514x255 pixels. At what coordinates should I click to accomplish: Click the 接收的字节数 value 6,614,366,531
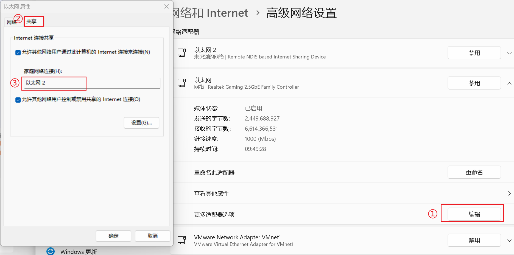(x=261, y=129)
